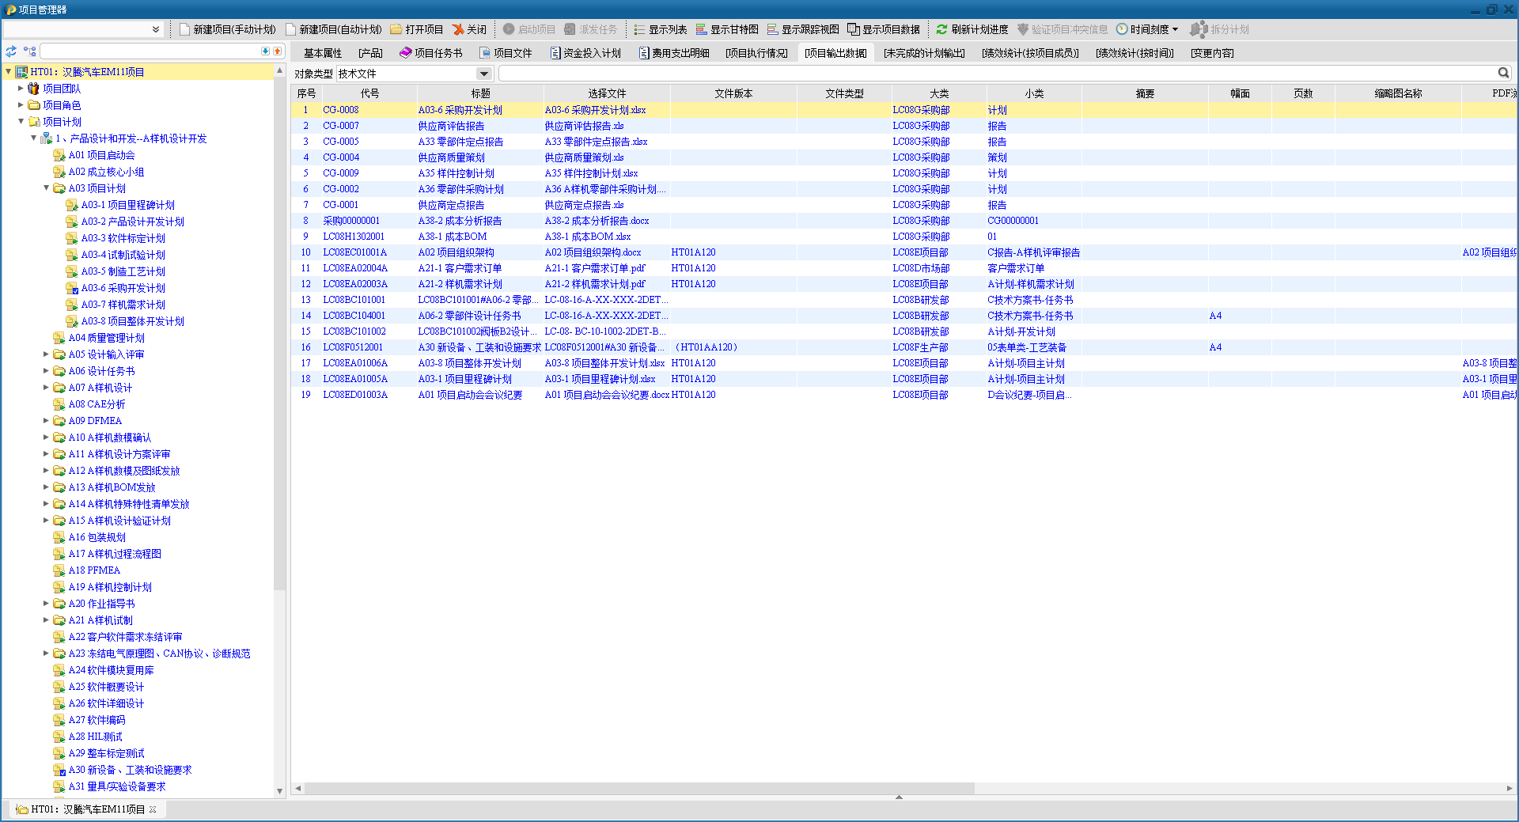
Task: Click the tree refresh icon above project tree
Action: [11, 51]
